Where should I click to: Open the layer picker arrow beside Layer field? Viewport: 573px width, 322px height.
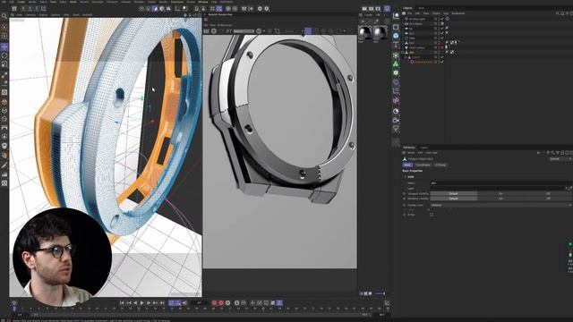click(x=567, y=189)
